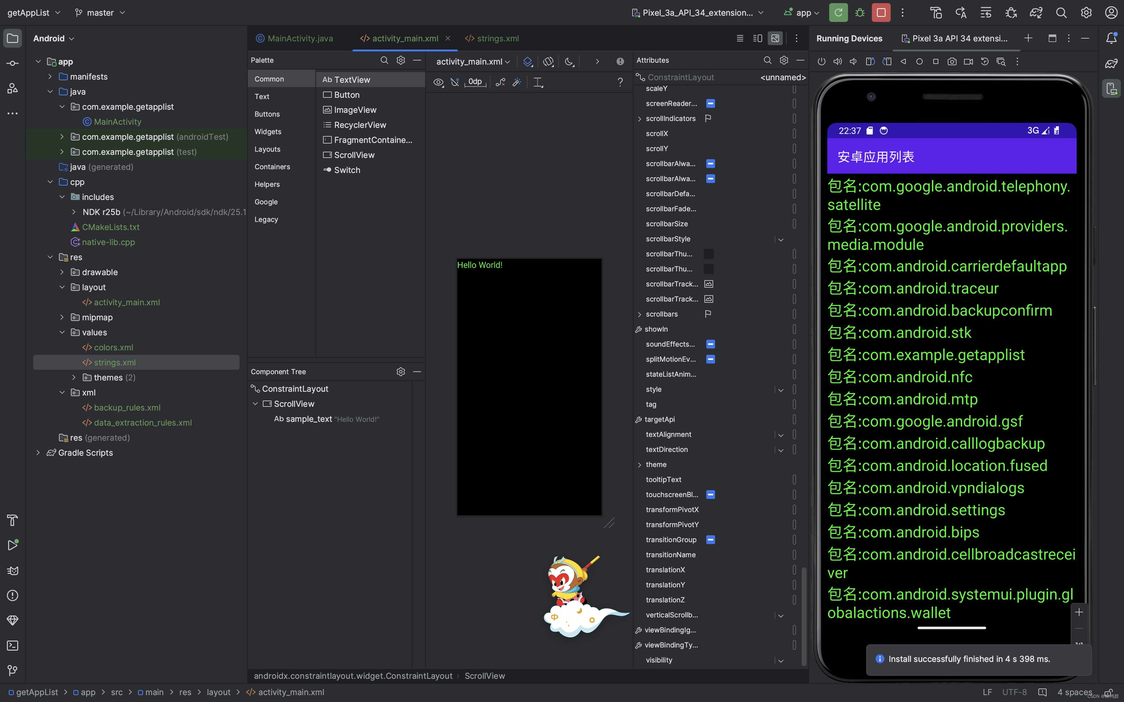Start debugging with the bug icon
The height and width of the screenshot is (702, 1124).
(x=860, y=13)
